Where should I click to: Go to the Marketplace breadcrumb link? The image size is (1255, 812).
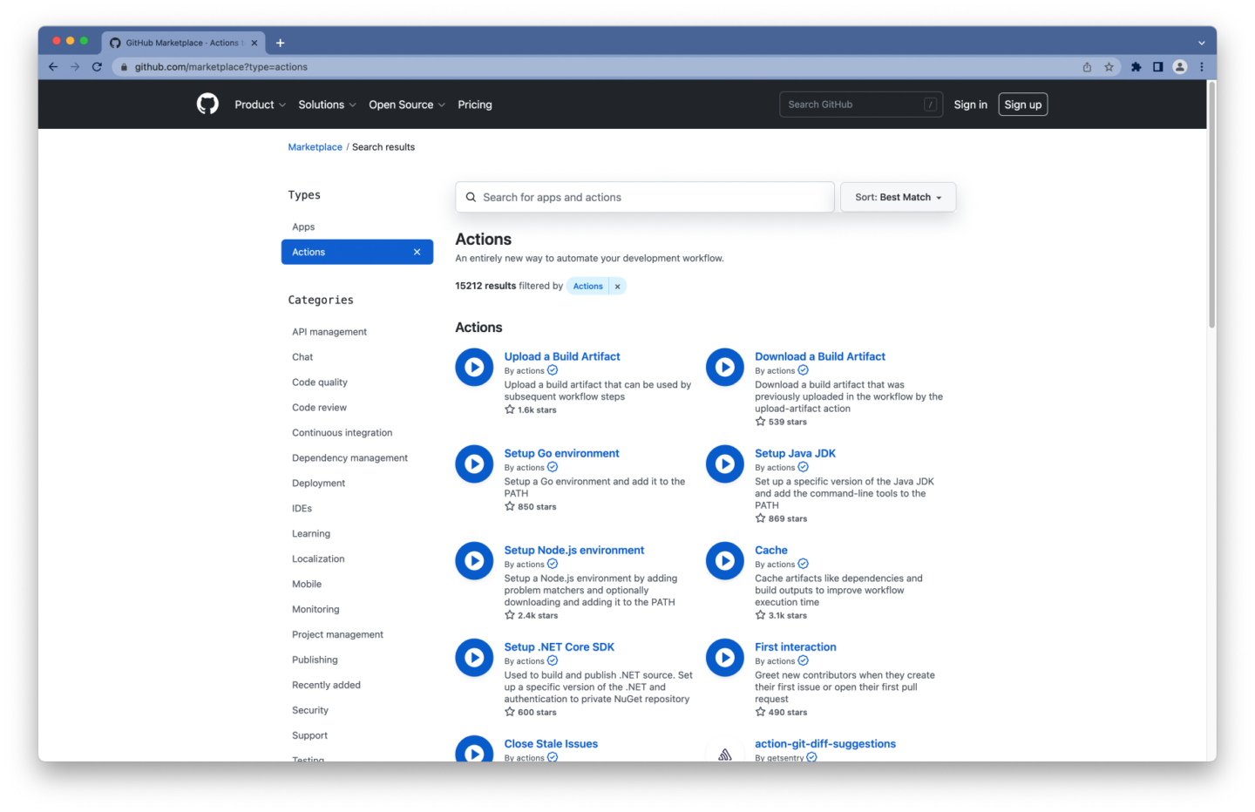(315, 147)
